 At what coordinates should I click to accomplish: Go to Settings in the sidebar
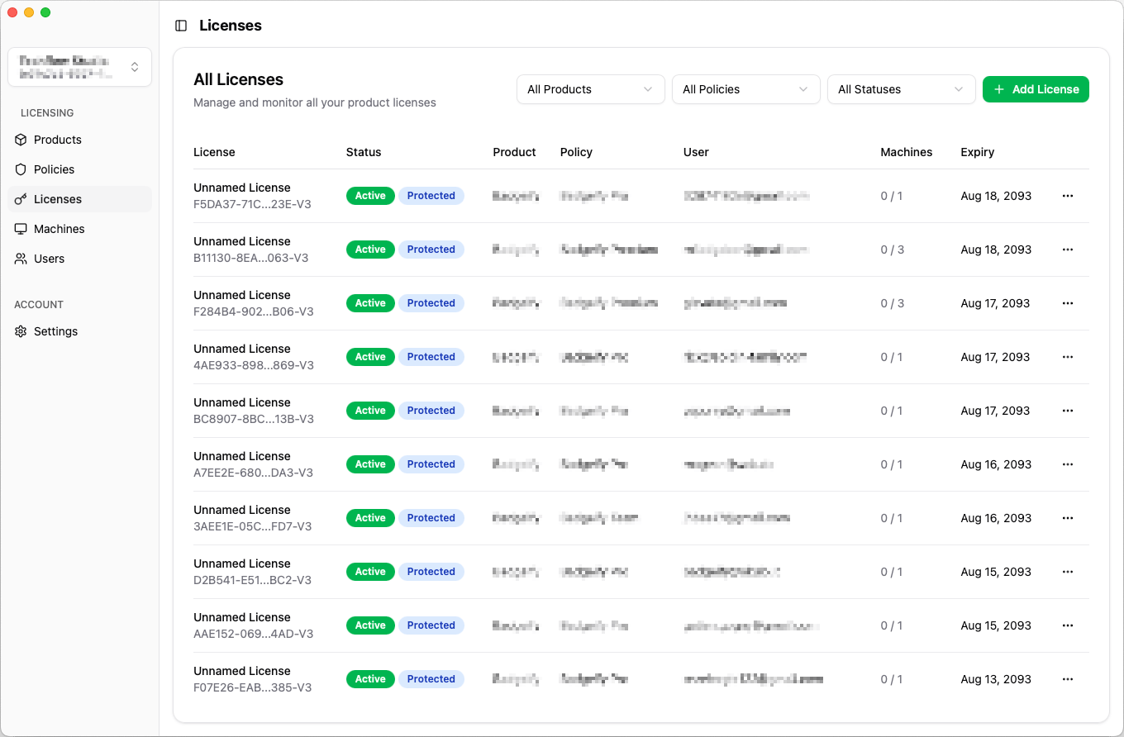tap(80, 331)
